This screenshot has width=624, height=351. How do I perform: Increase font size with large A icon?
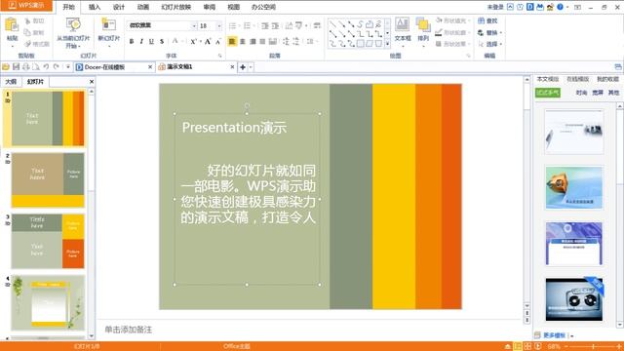(x=208, y=41)
